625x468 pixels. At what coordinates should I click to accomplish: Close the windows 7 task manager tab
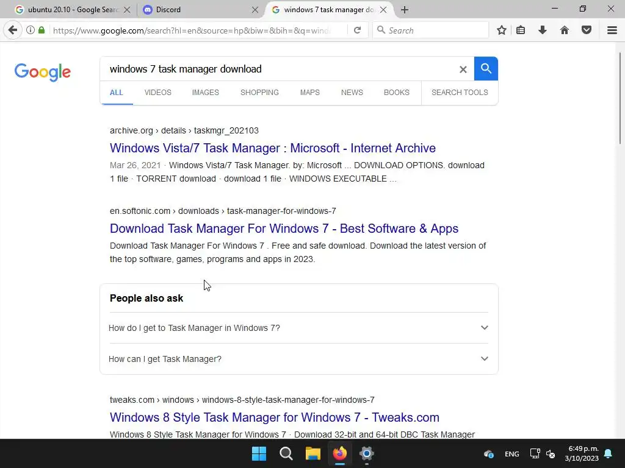[383, 10]
